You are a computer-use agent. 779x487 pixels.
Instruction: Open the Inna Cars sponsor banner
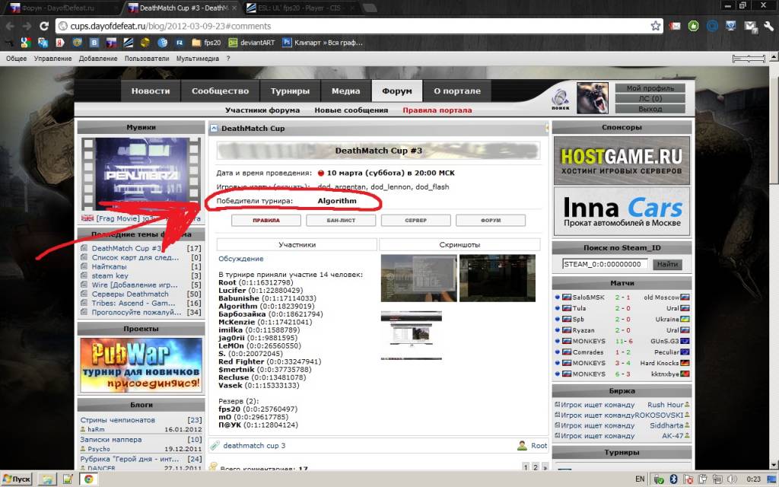622,212
